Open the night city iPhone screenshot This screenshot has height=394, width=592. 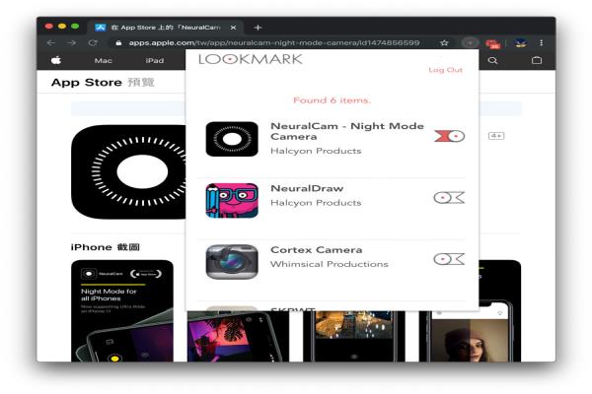[354, 336]
